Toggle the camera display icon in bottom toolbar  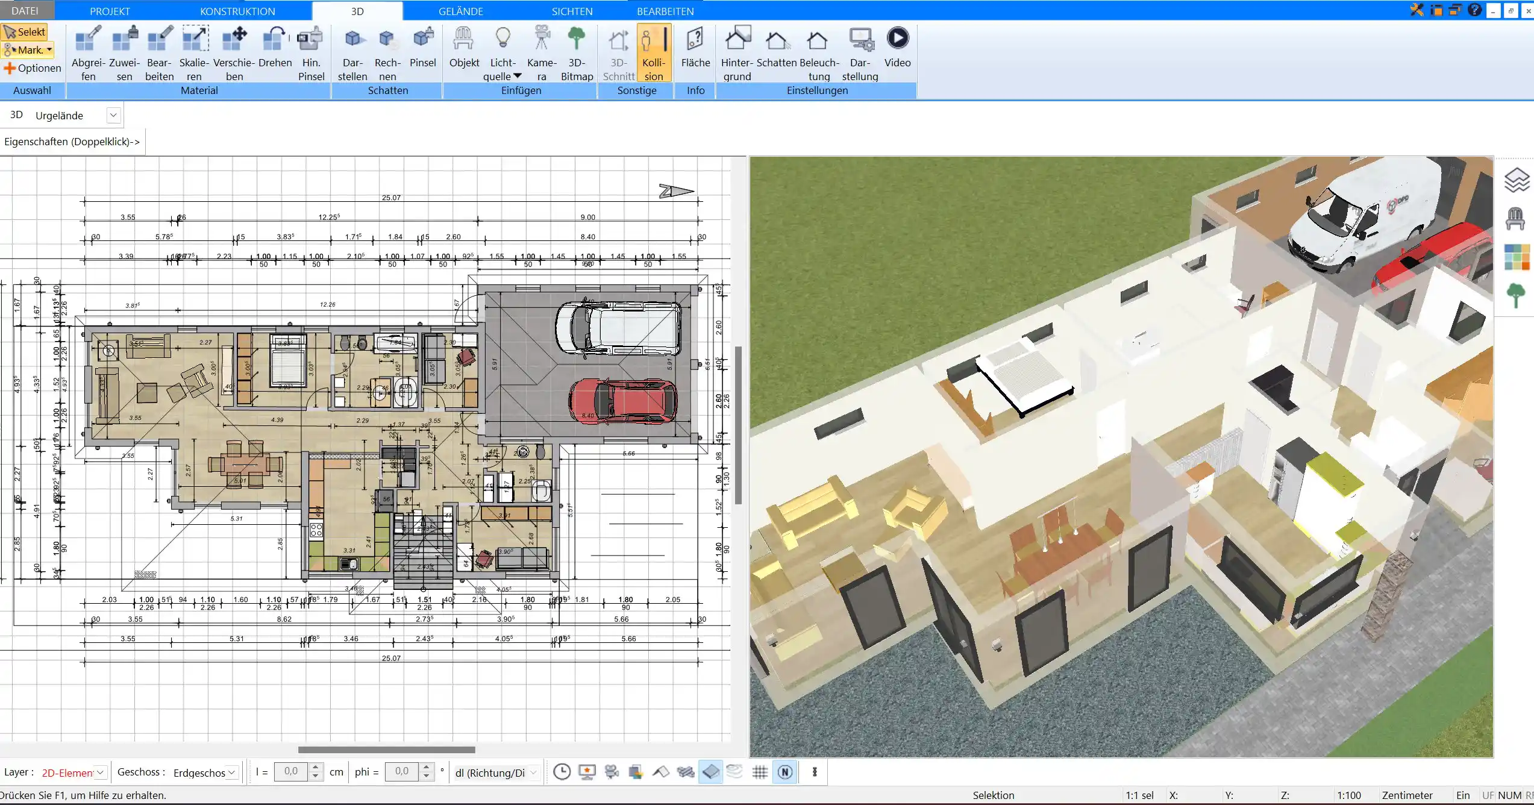tap(612, 772)
